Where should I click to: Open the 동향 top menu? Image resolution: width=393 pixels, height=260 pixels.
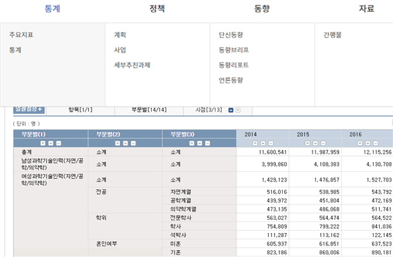click(262, 9)
